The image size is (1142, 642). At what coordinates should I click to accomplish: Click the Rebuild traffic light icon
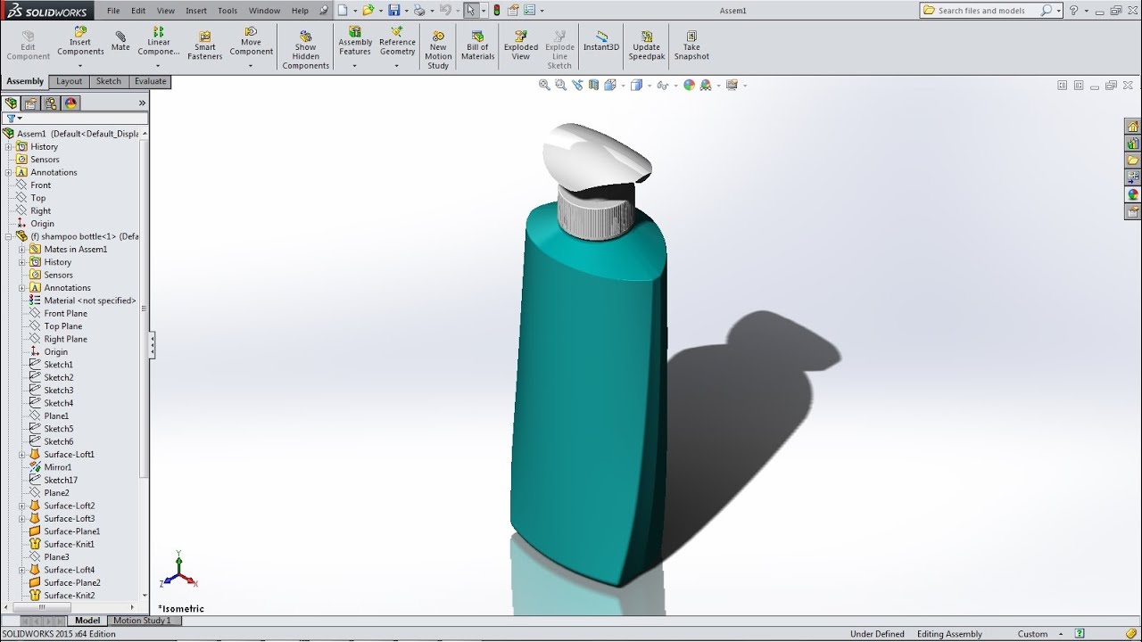(497, 11)
